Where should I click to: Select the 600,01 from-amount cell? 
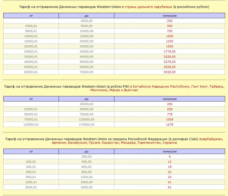coord(31,172)
